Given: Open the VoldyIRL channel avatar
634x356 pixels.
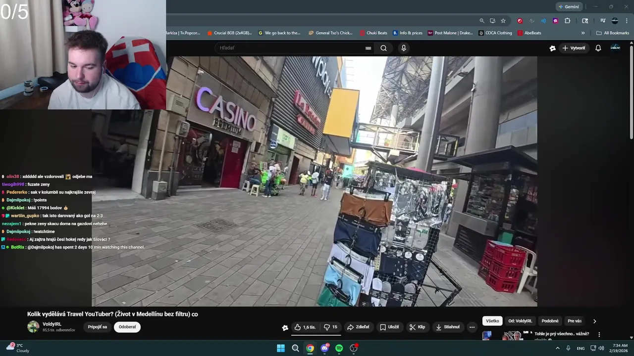Looking at the screenshot, I should coord(33,327).
